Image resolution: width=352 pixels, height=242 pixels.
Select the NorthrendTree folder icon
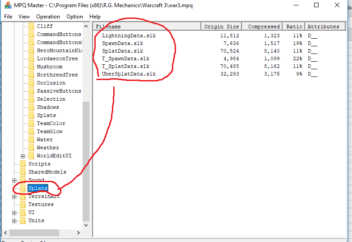tap(32, 75)
